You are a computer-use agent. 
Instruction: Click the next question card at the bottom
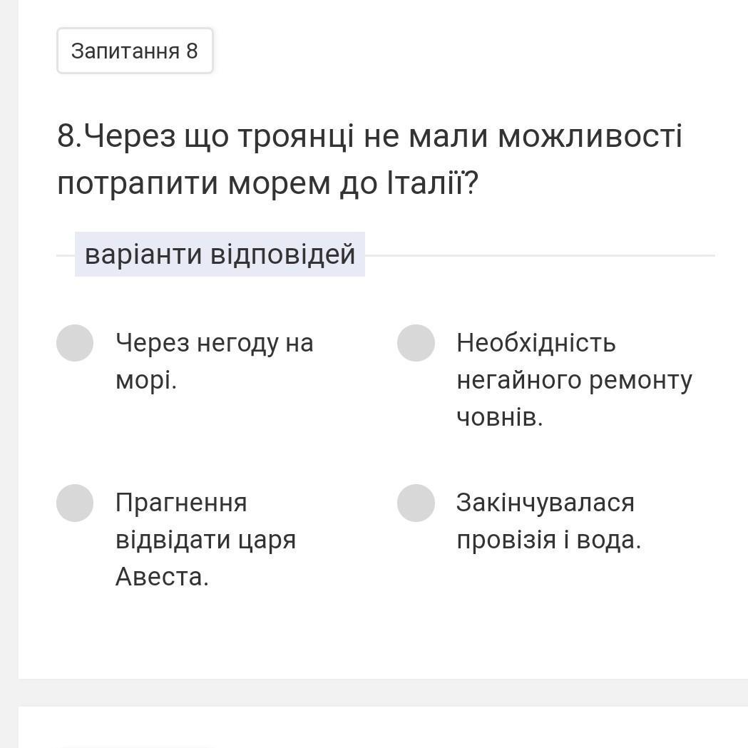(x=383, y=727)
